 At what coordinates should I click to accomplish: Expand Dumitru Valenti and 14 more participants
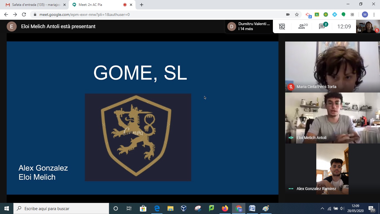pyautogui.click(x=249, y=26)
